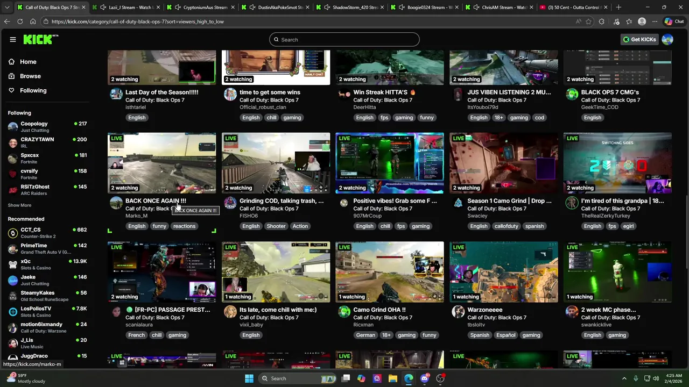689x387 pixels.
Task: Open Copilot Chat button
Action: click(674, 21)
